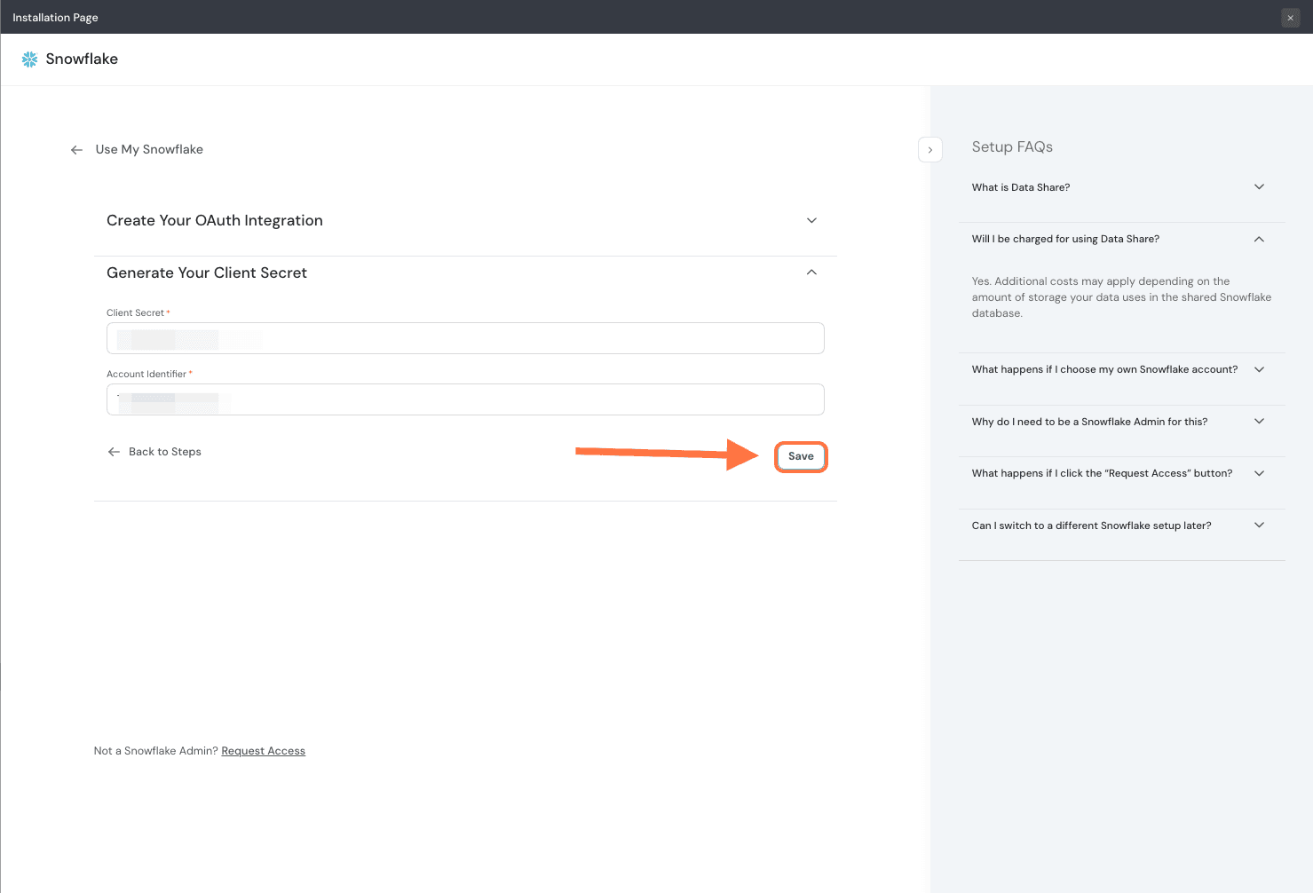Expand the Request Access button FAQ
The height and width of the screenshot is (893, 1313).
pyautogui.click(x=1258, y=473)
